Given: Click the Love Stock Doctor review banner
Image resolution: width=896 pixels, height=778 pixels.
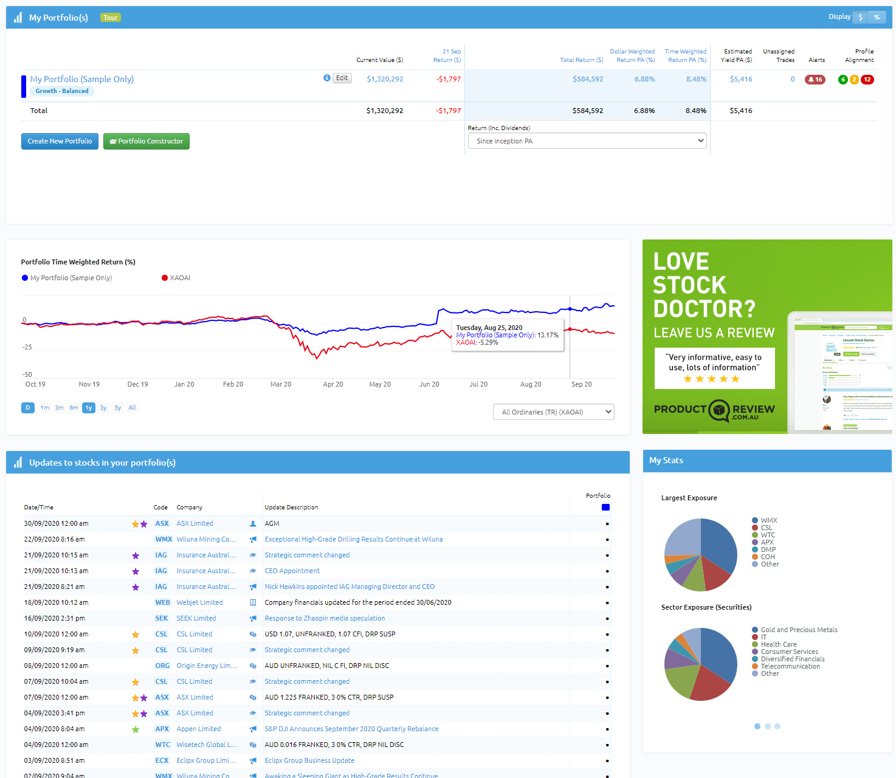Looking at the screenshot, I should click(767, 337).
